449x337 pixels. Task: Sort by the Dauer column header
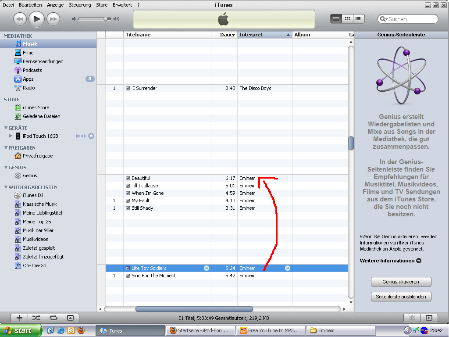pos(224,35)
